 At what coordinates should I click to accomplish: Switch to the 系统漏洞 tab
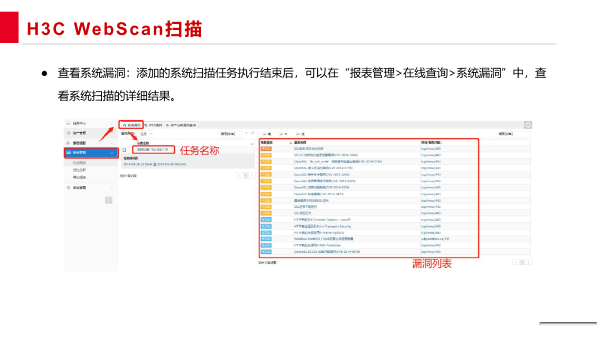pos(131,125)
